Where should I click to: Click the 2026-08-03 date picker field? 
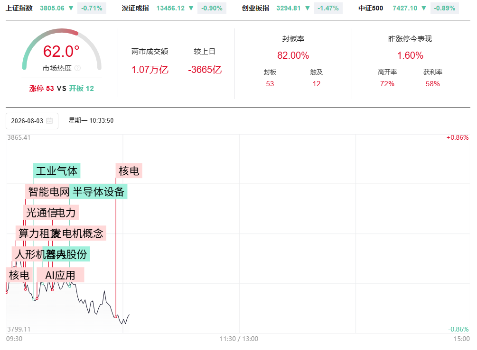click(32, 121)
